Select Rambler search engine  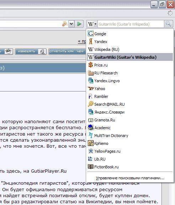(x=130, y=96)
